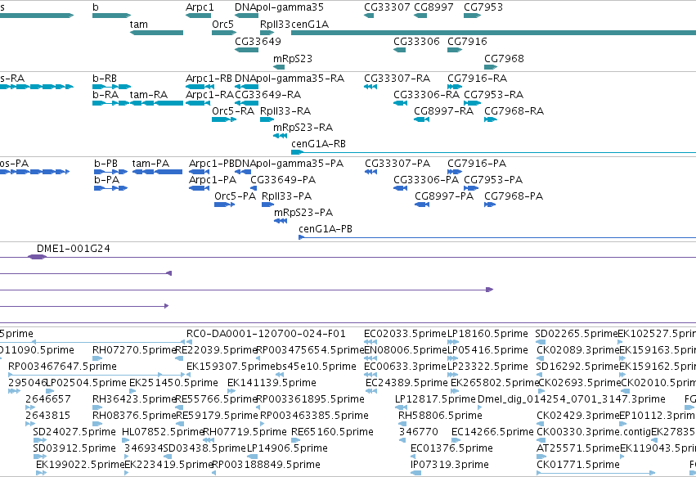Select the tam-RA transcript label
696x477 pixels.
[149, 95]
